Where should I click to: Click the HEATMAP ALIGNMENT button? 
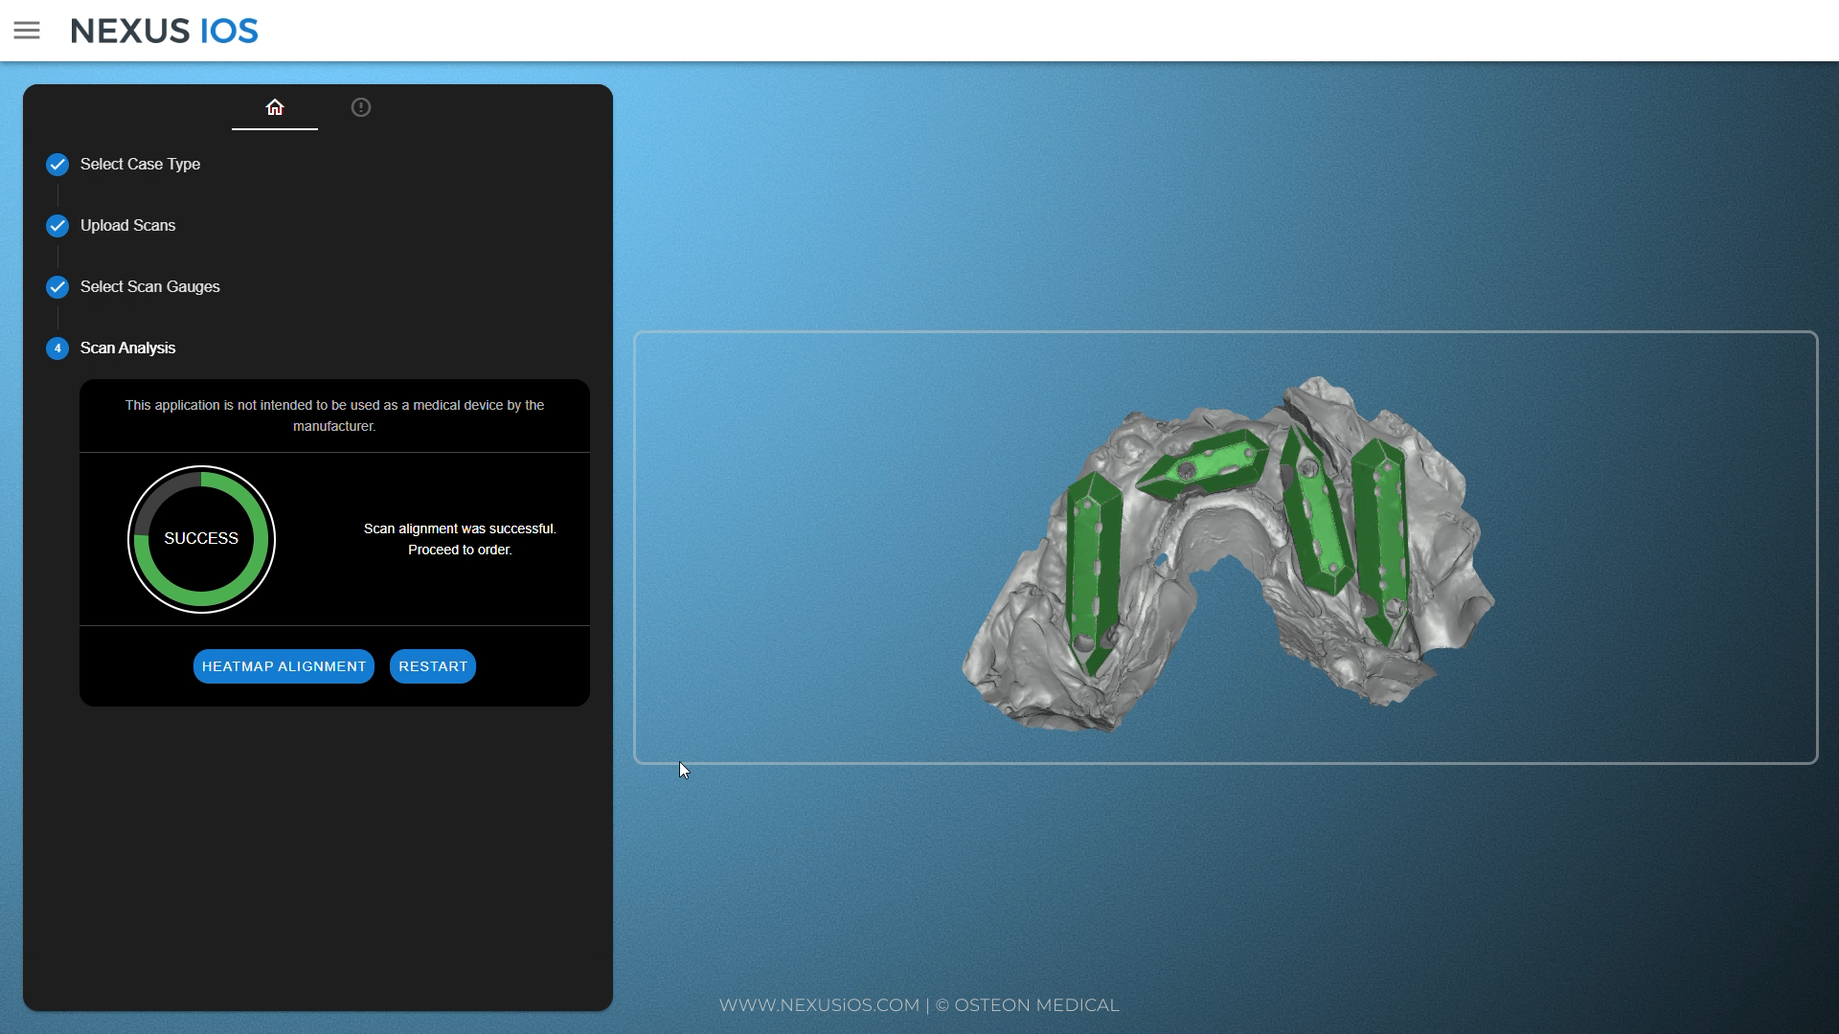point(284,665)
